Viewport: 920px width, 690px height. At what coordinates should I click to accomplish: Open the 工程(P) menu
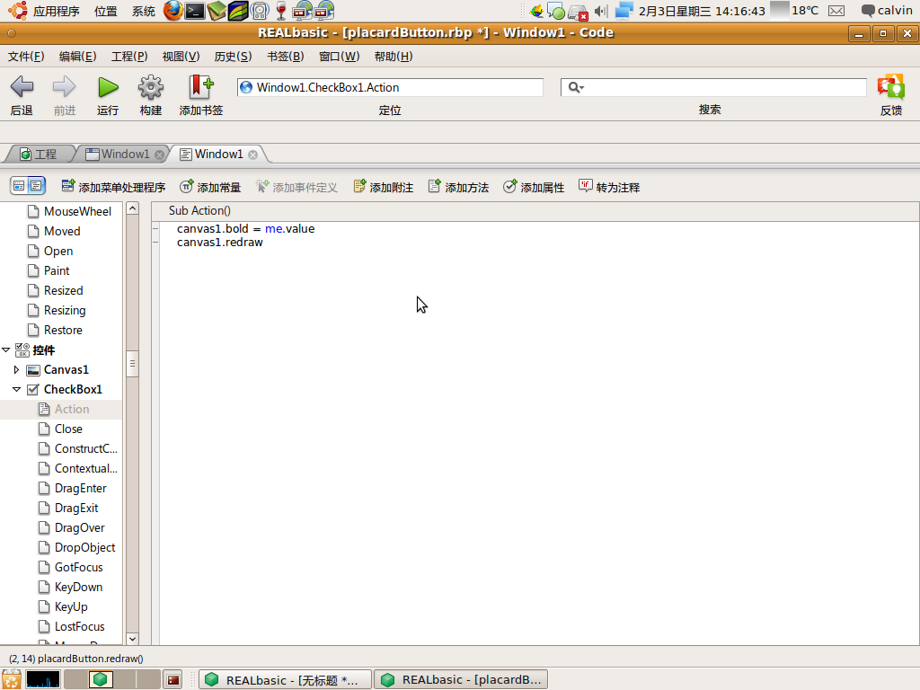tap(129, 57)
